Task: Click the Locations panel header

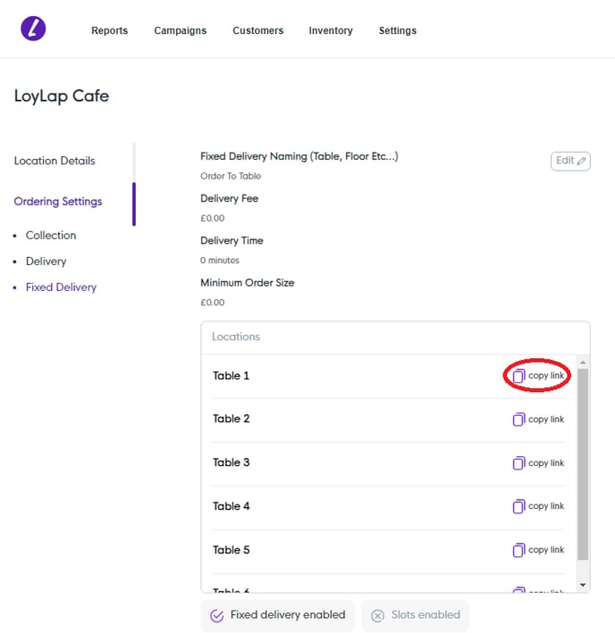Action: coord(395,337)
